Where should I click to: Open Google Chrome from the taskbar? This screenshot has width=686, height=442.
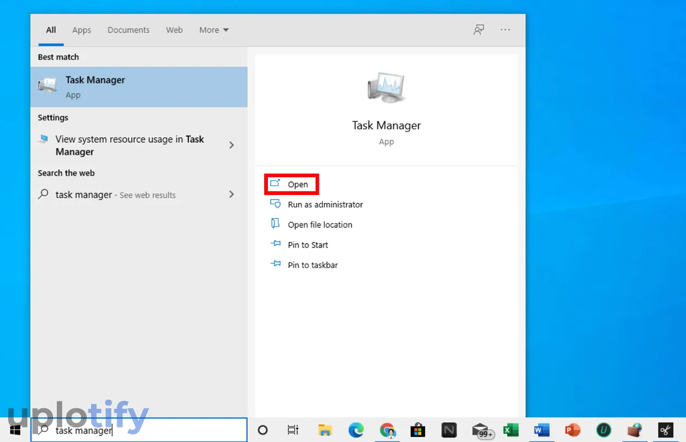click(387, 430)
